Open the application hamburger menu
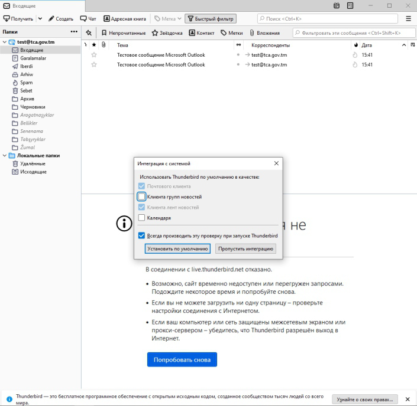Viewport: 417px width, 406px height. click(409, 18)
